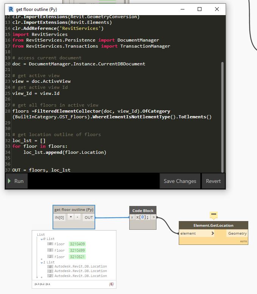The height and width of the screenshot is (294, 257).
Task: Select the Code Block node header
Action: coord(143,210)
